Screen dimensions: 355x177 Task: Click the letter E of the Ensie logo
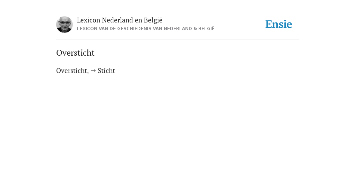click(269, 25)
